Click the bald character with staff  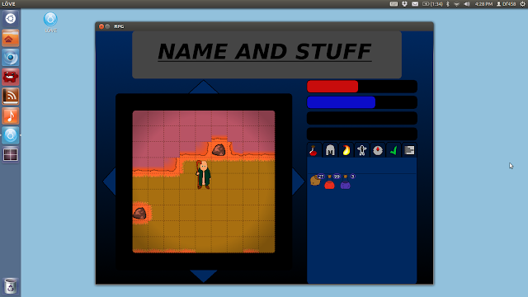pos(204,174)
